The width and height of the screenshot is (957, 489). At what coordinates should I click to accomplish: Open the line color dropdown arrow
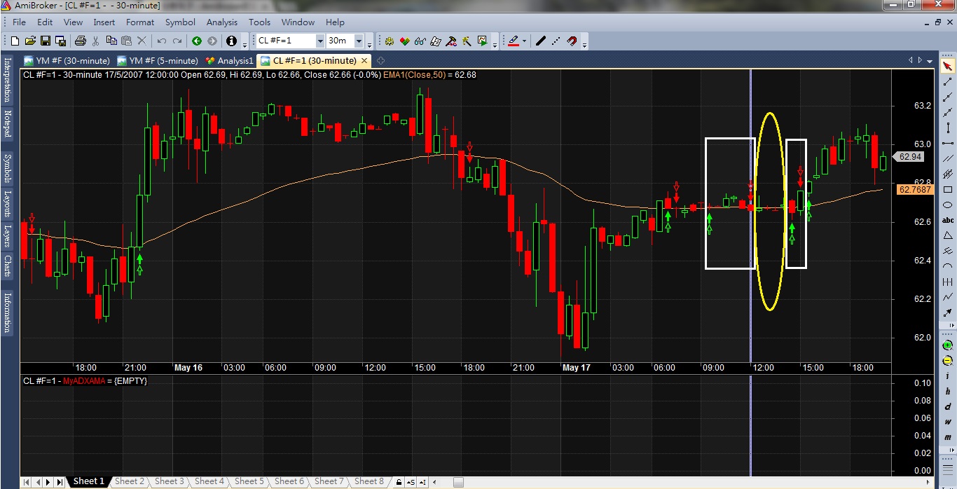click(523, 41)
